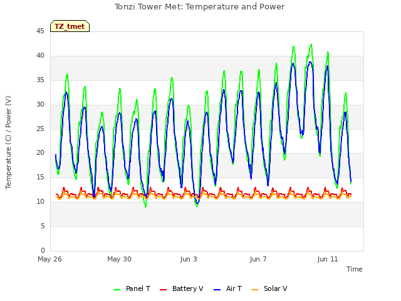Toggle Solar V series in legend
401x301 pixels.
point(269,288)
